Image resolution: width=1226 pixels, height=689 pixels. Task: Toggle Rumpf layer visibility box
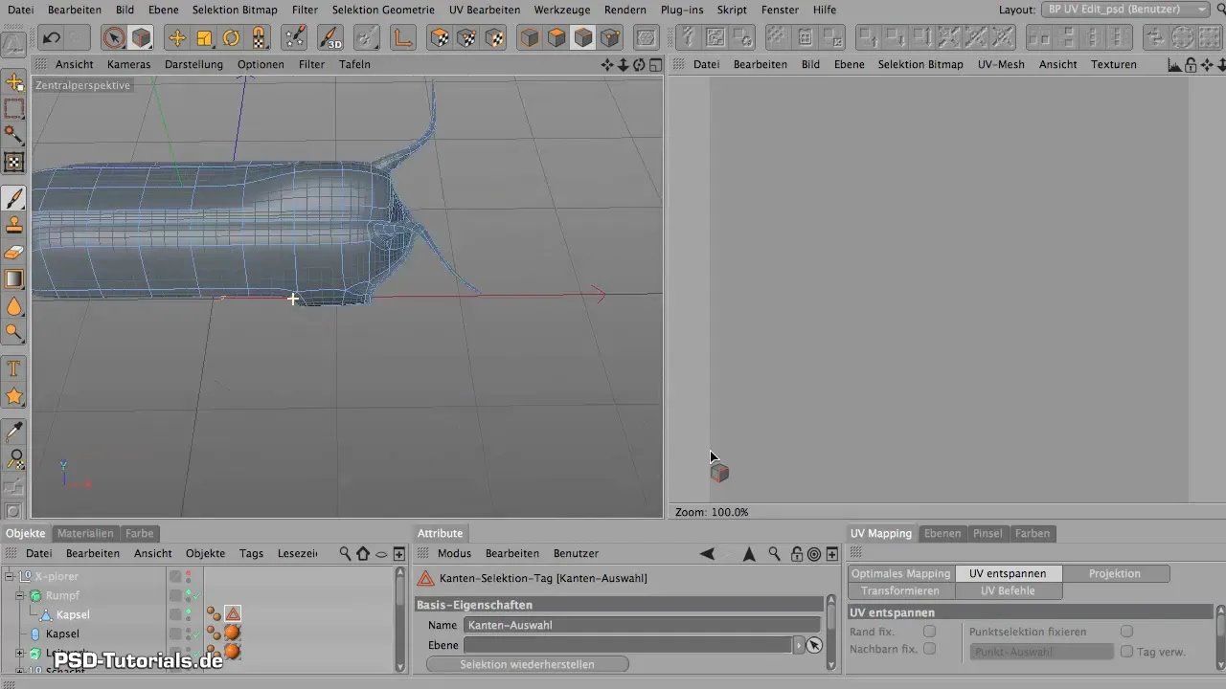tap(175, 595)
